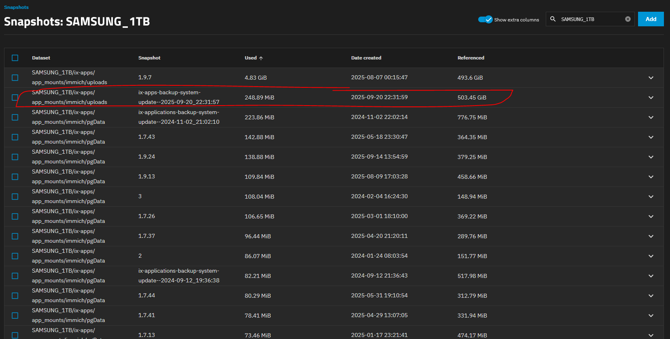Click the 96.44 MiB used value
Screen dimensions: 670x339
258,236
